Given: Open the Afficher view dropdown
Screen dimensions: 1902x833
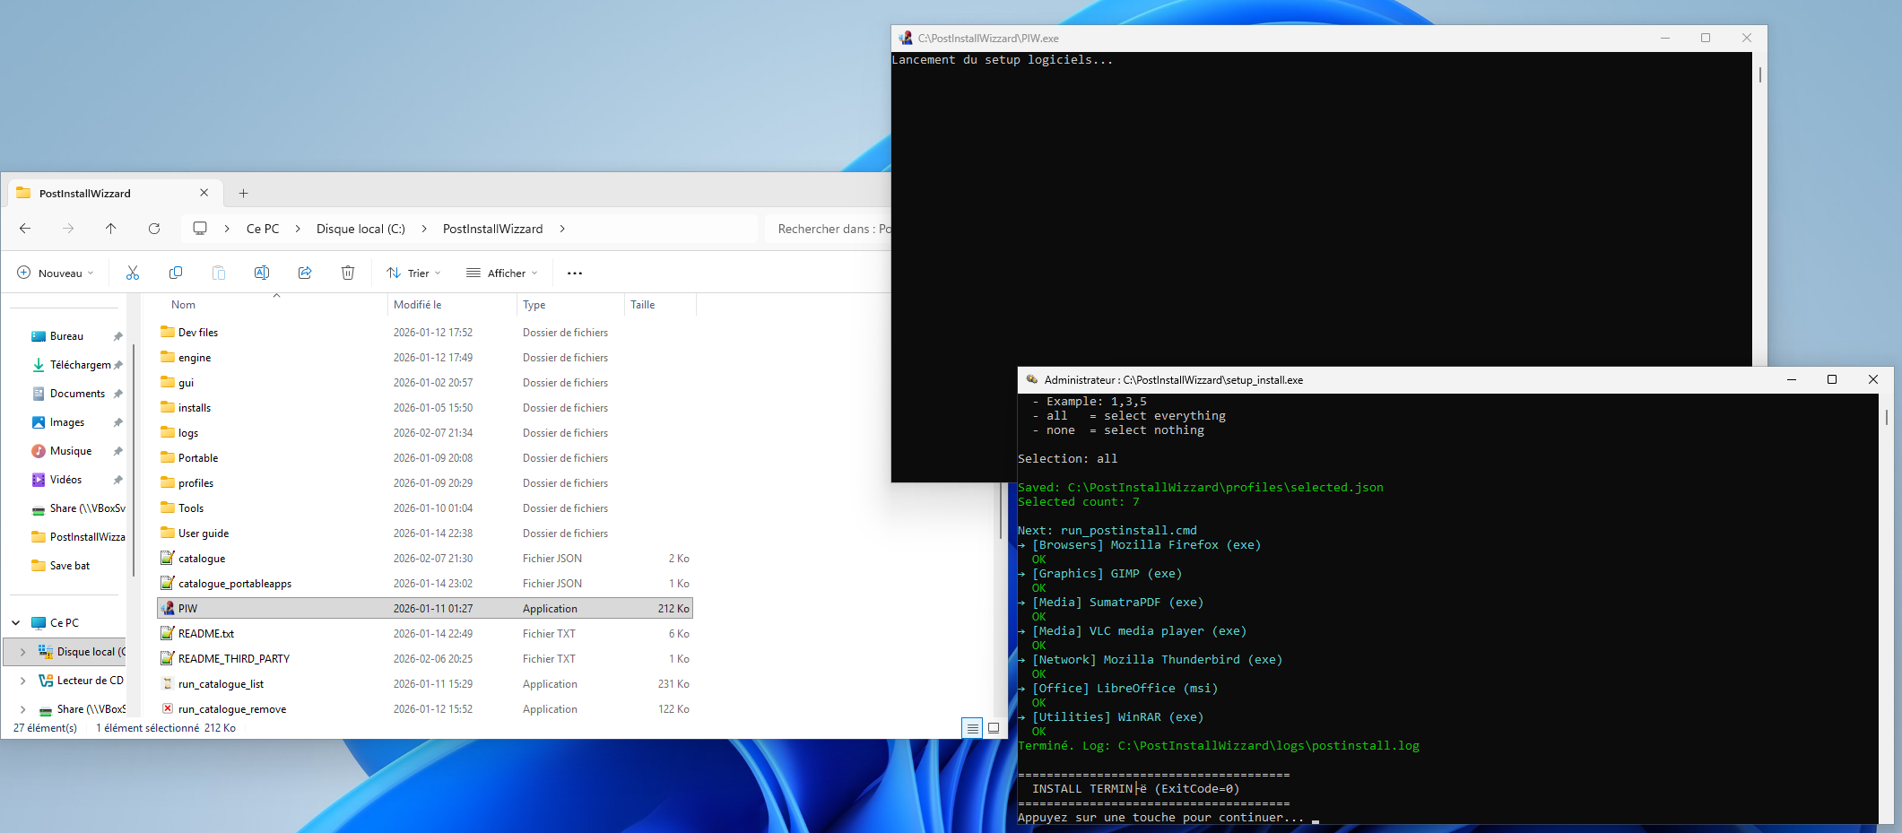Looking at the screenshot, I should click(502, 273).
